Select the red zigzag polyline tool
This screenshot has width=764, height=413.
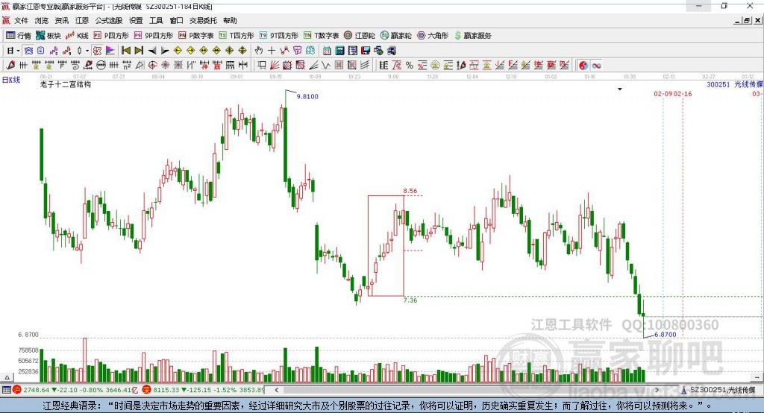click(x=284, y=51)
